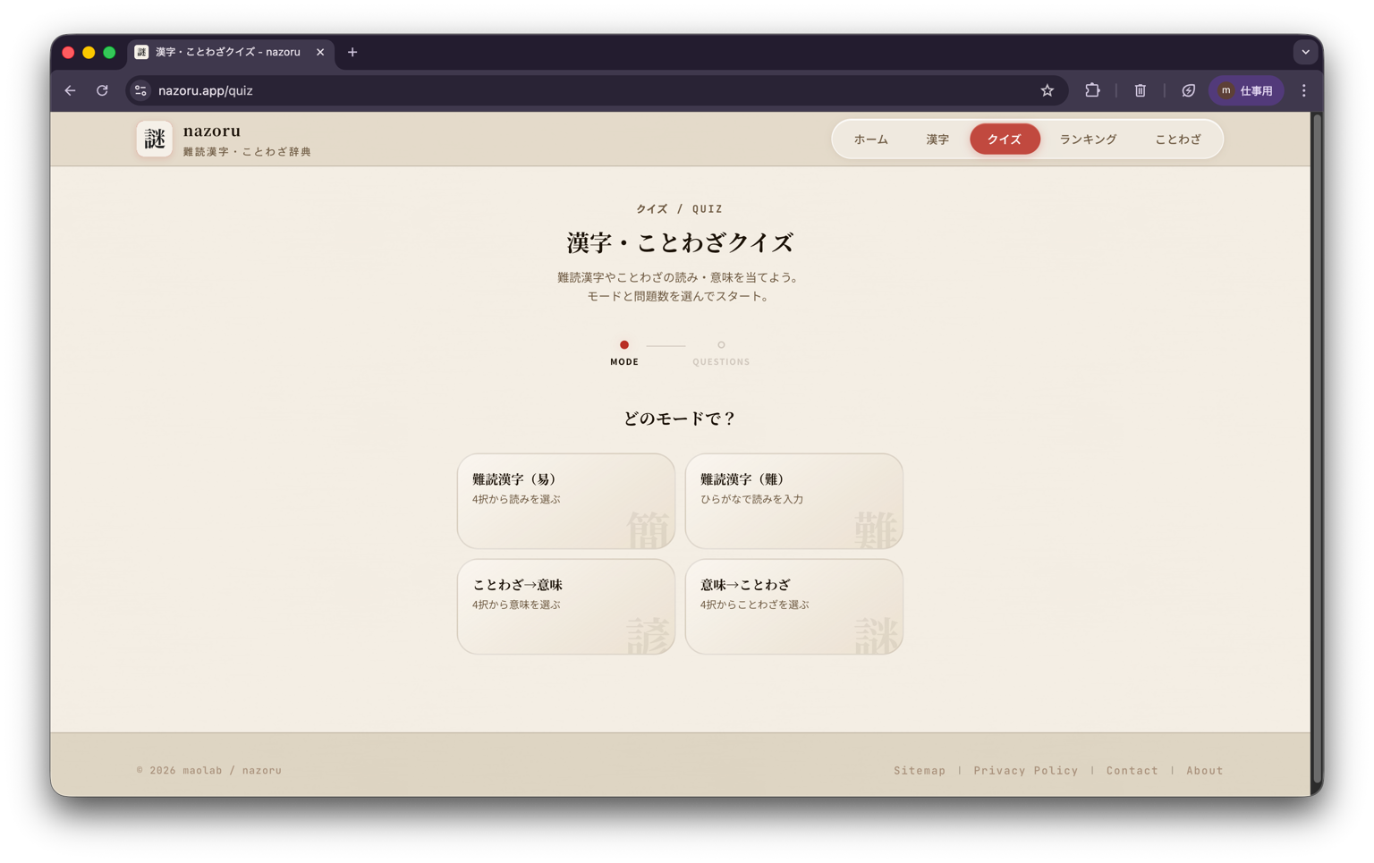This screenshot has height=863, width=1374.
Task: Click the MODE step indicator dot
Action: [624, 344]
